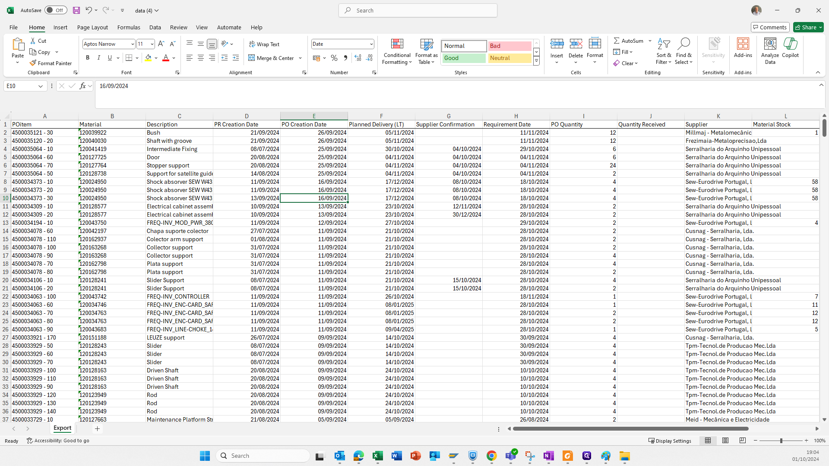Toggle Bold formatting
Viewport: 829px width, 466px height.
click(x=88, y=58)
